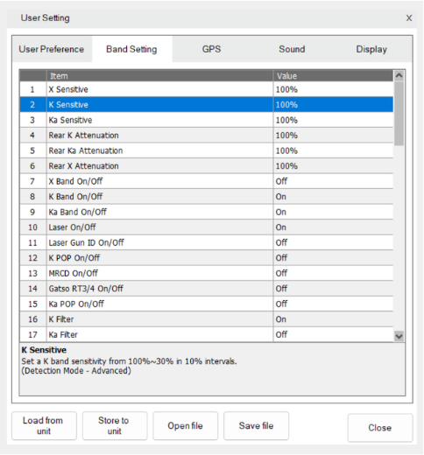Select the K POP On/Off row
Image resolution: width=424 pixels, height=455 pixels.
(x=207, y=257)
